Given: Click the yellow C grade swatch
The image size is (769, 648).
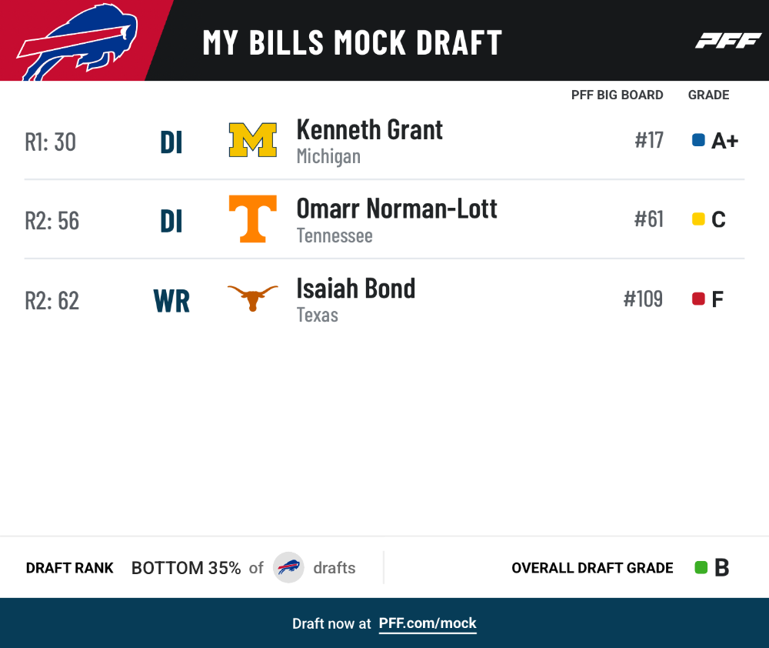Looking at the screenshot, I should pos(698,219).
